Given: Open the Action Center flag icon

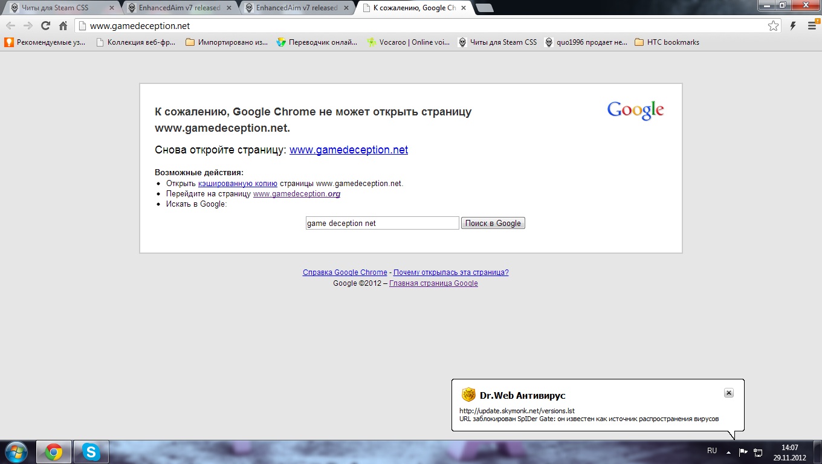Looking at the screenshot, I should click(x=743, y=452).
